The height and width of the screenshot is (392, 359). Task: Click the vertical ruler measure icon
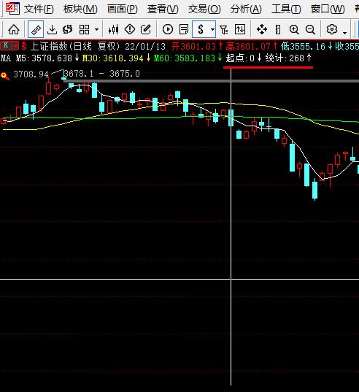tap(278, 29)
